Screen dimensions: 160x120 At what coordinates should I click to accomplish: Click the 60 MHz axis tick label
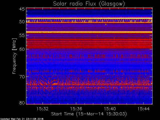[x=22, y=49]
